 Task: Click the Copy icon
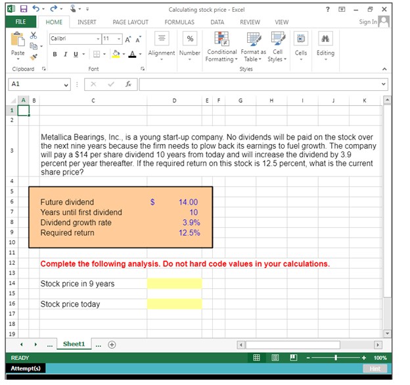(34, 46)
